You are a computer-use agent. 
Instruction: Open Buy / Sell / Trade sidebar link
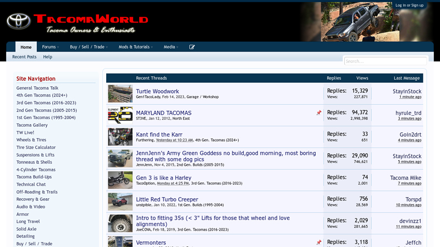click(34, 244)
